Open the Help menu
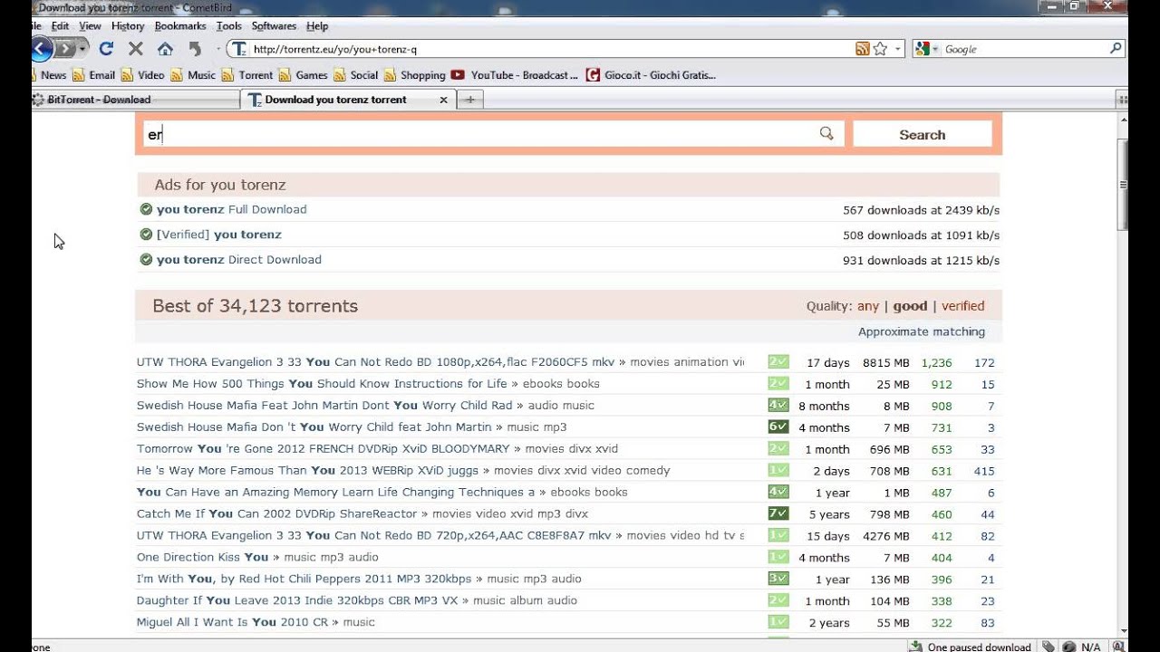This screenshot has width=1160, height=652. (317, 26)
